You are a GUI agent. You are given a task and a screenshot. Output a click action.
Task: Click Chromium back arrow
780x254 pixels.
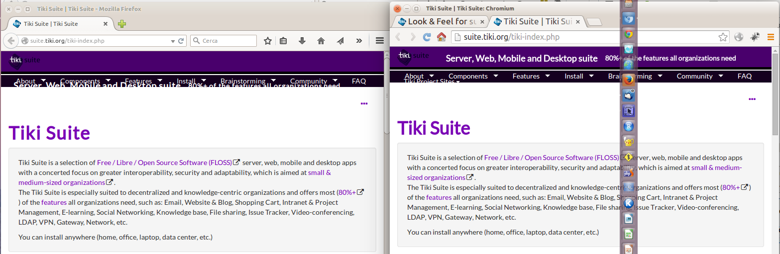[x=398, y=37]
